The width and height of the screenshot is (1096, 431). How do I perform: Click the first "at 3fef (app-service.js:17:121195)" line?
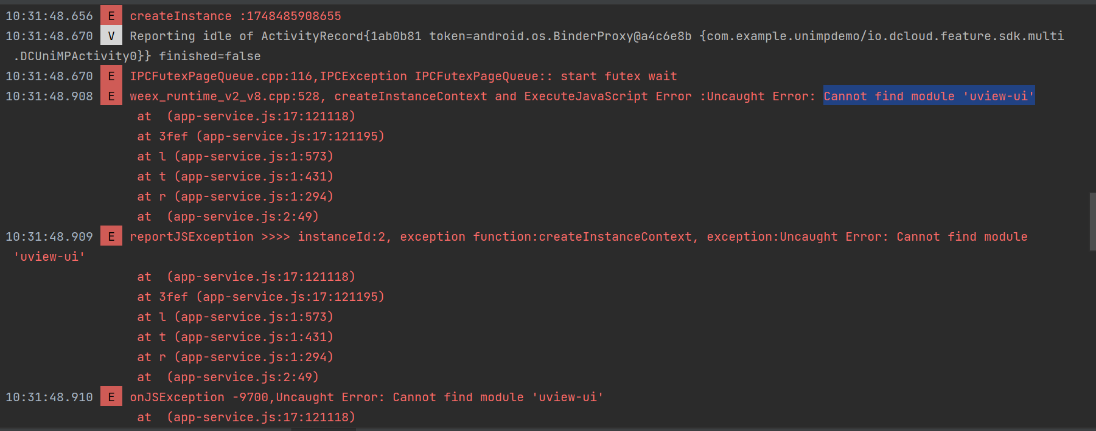(260, 136)
